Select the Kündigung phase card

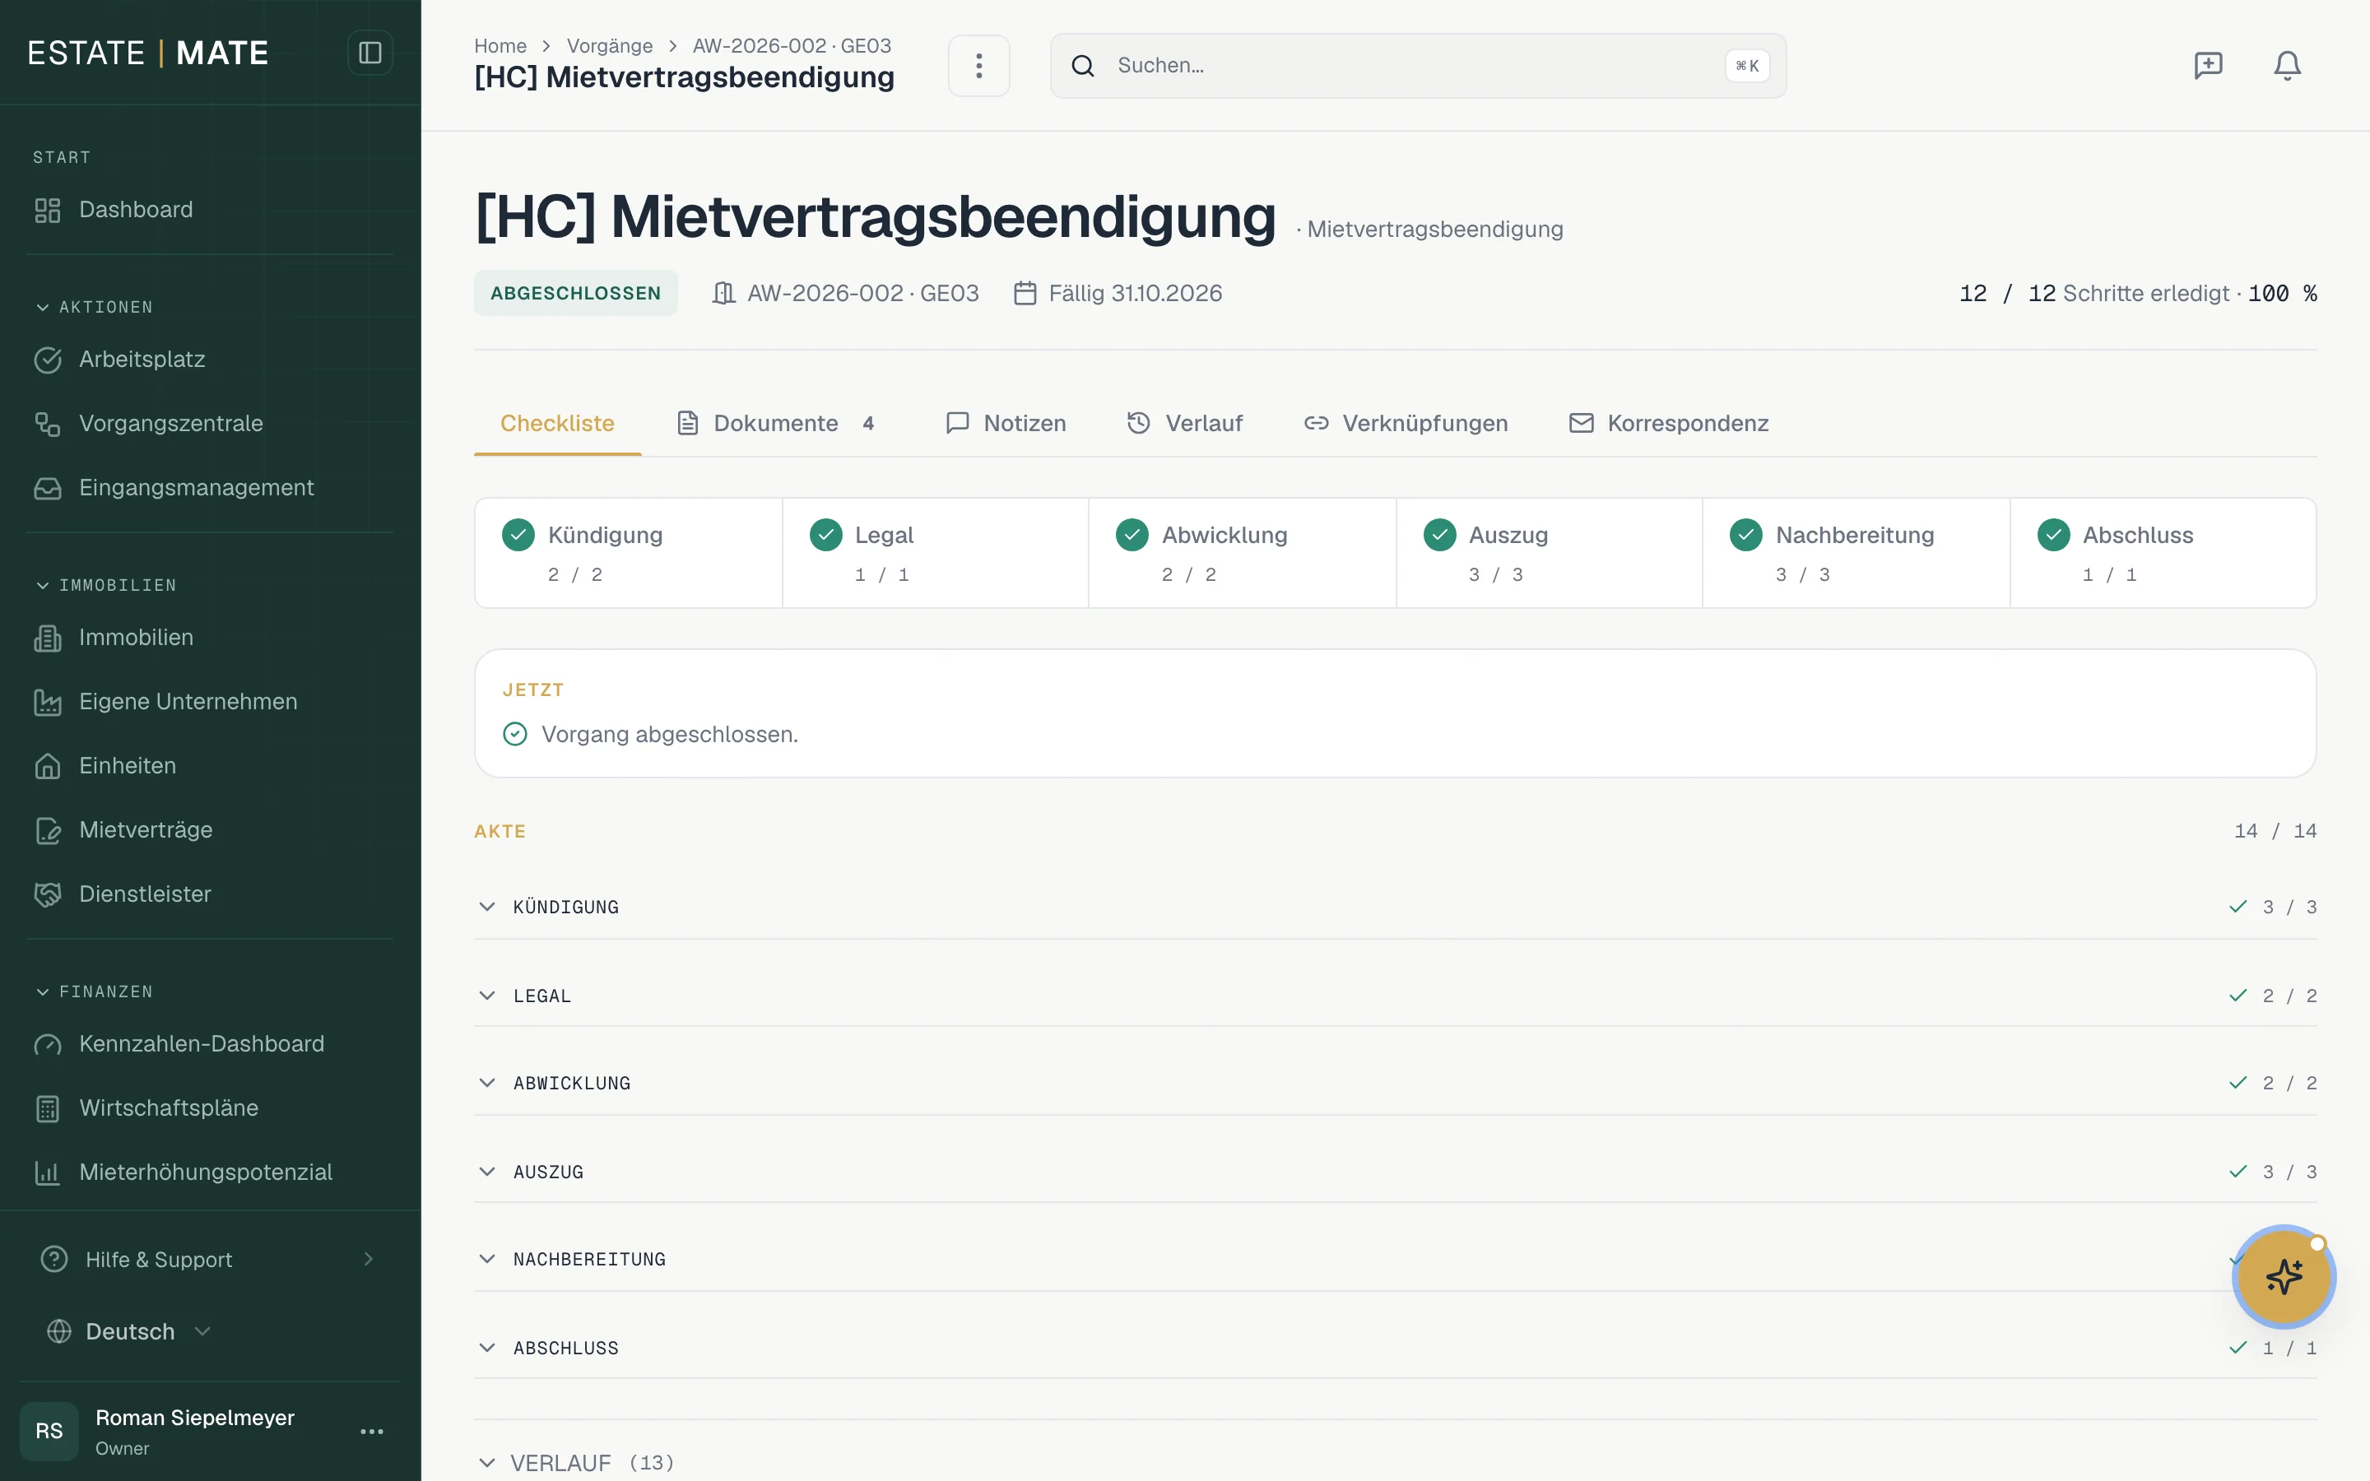(629, 554)
